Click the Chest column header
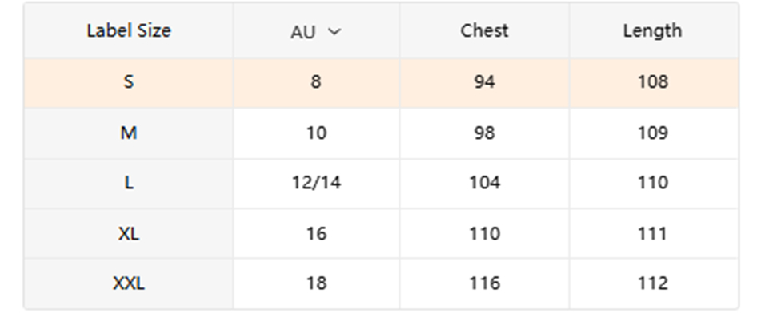The width and height of the screenshot is (777, 317). [484, 30]
